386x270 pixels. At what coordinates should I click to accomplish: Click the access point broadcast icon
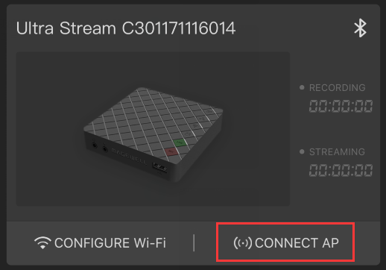coord(243,243)
